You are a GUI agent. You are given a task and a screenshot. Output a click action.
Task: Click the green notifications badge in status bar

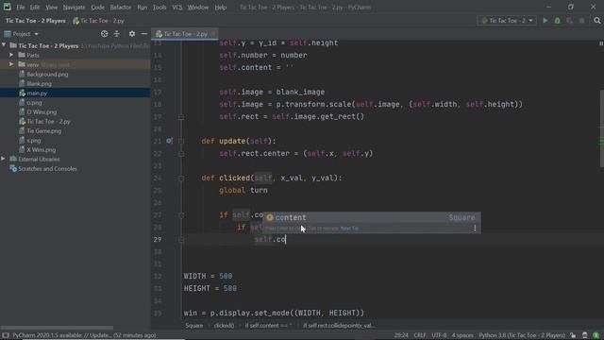coord(596,335)
